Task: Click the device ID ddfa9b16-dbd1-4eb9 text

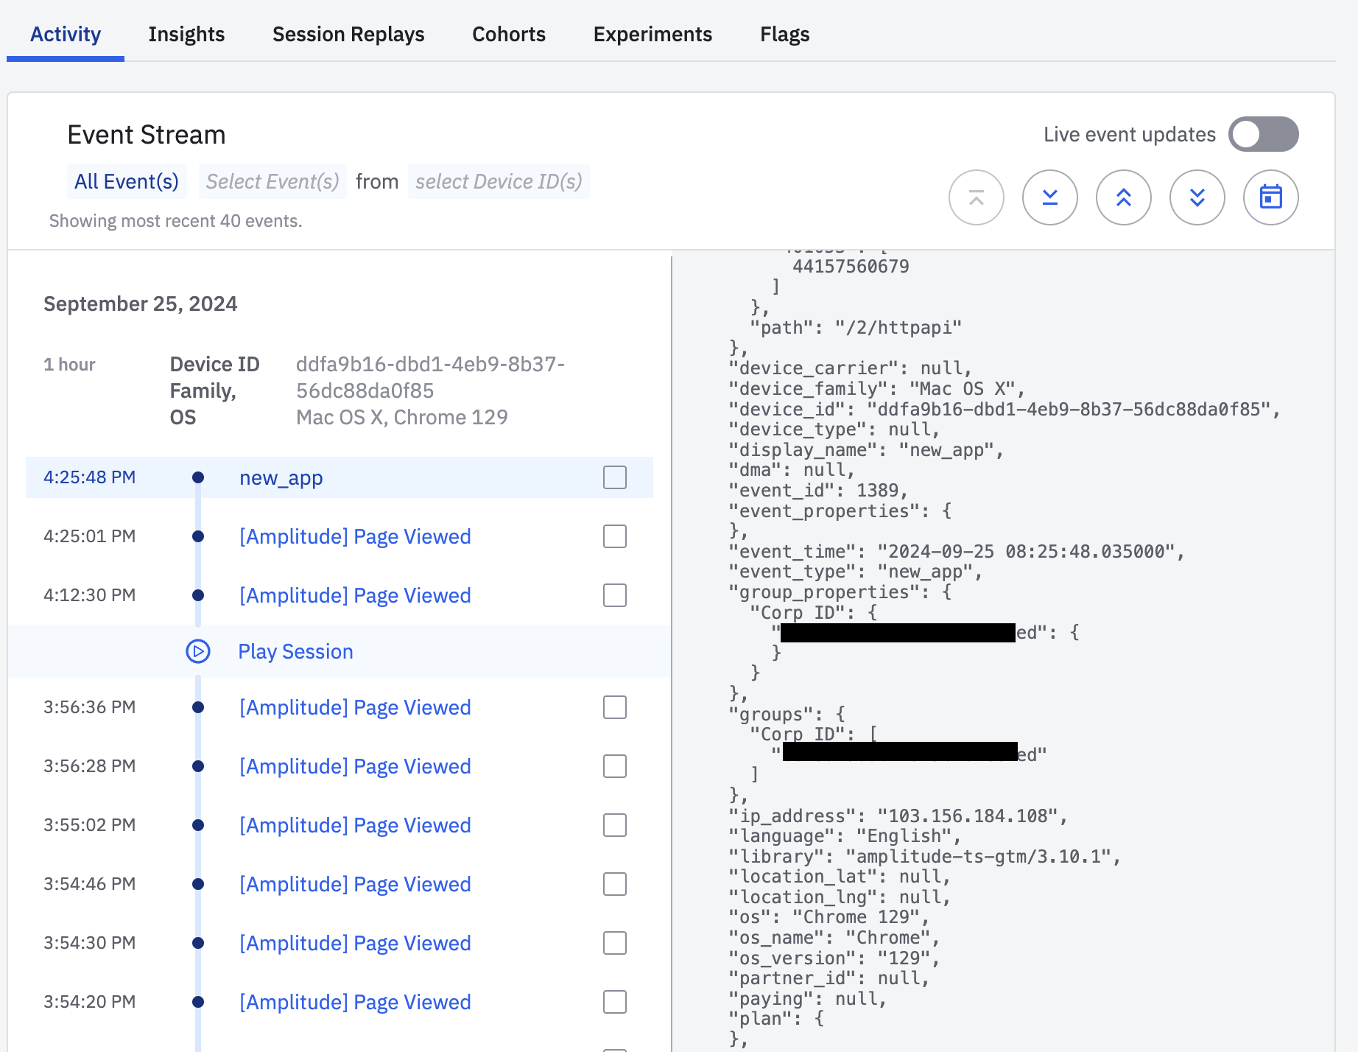Action: (430, 377)
